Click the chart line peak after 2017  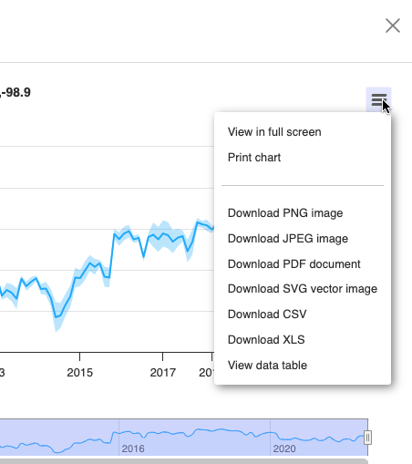click(x=198, y=222)
